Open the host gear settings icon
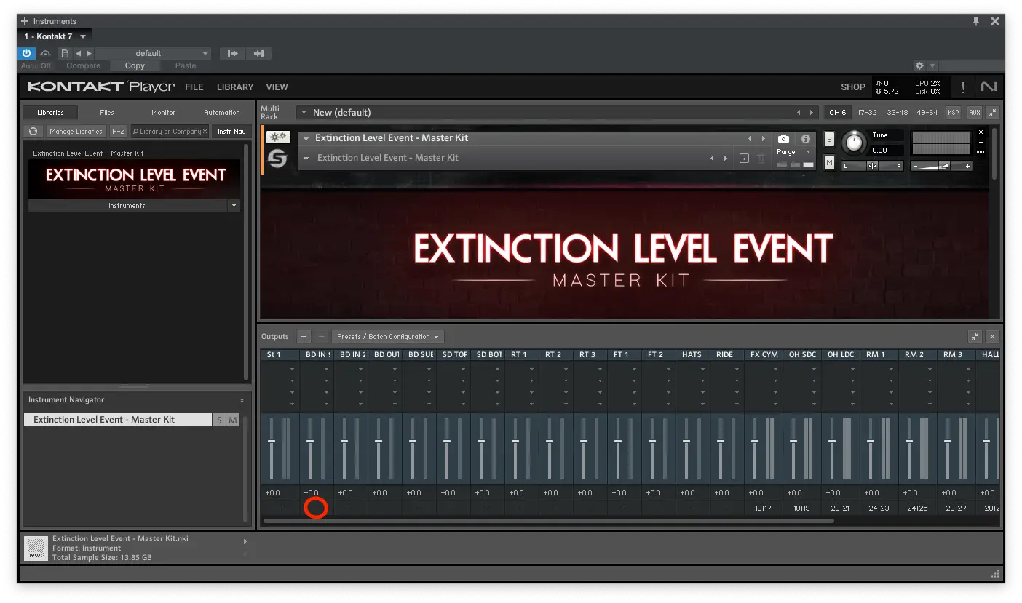The width and height of the screenshot is (1022, 603). click(919, 65)
